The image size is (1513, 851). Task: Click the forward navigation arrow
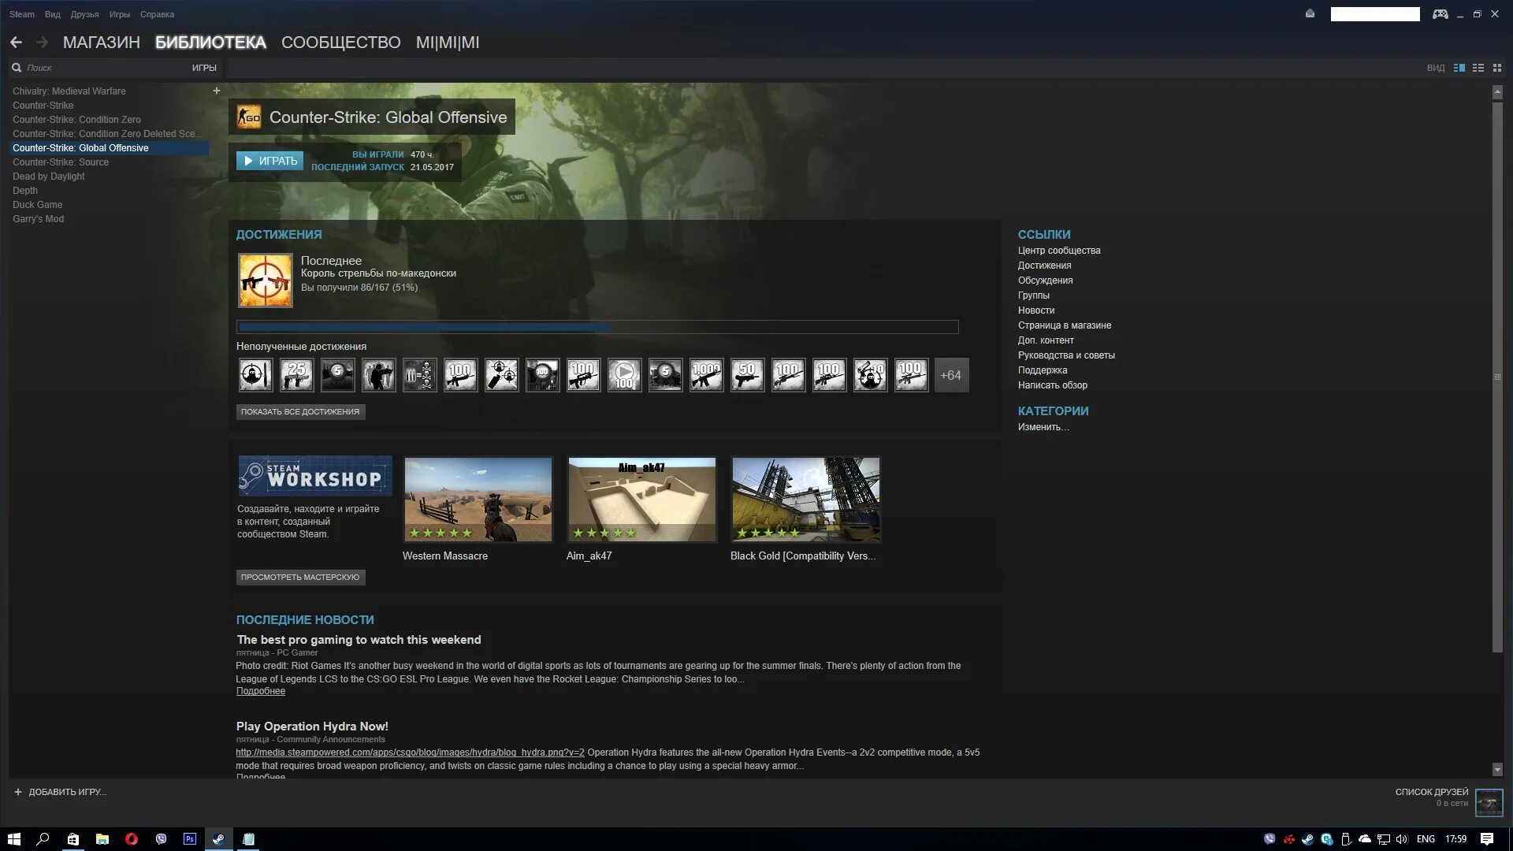pyautogui.click(x=43, y=43)
